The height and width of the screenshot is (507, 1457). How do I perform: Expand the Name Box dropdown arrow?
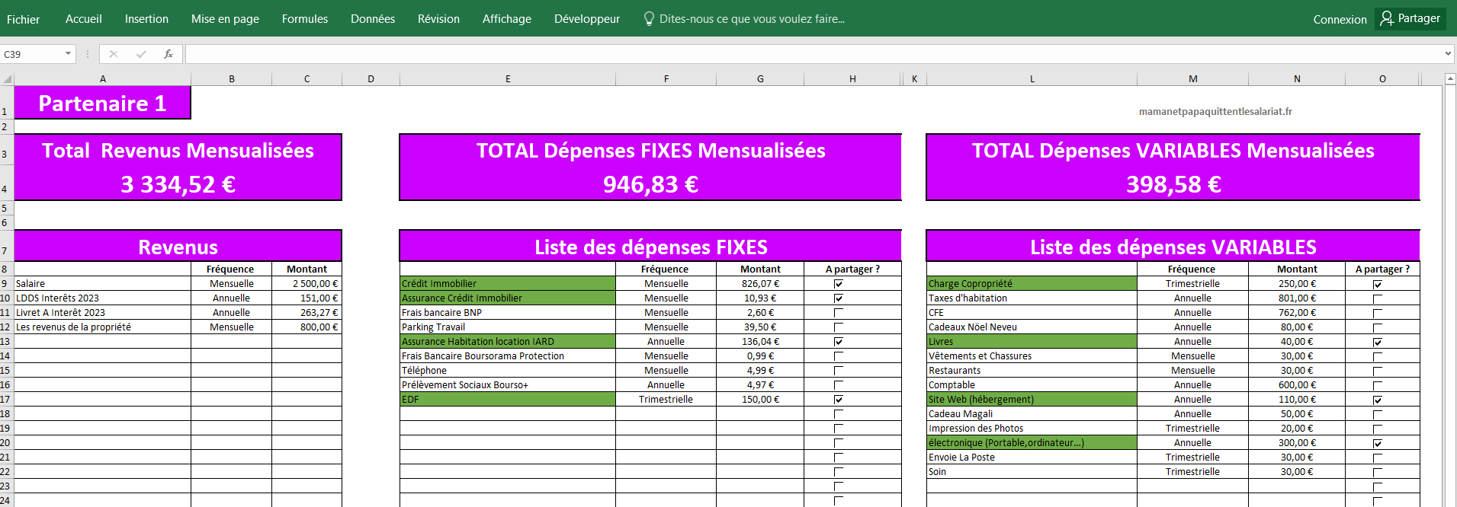coord(68,53)
